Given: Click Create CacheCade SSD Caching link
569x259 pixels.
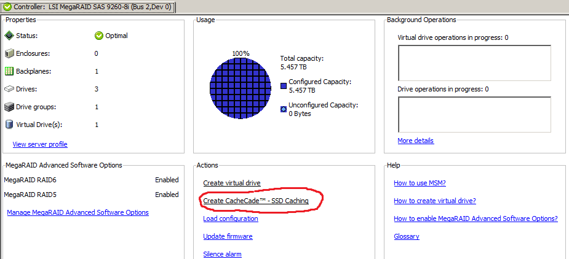Looking at the screenshot, I should (256, 201).
